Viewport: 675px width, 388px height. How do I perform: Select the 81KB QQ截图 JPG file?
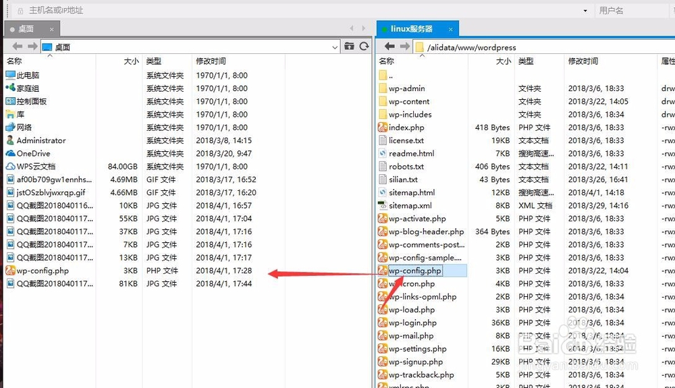point(55,283)
